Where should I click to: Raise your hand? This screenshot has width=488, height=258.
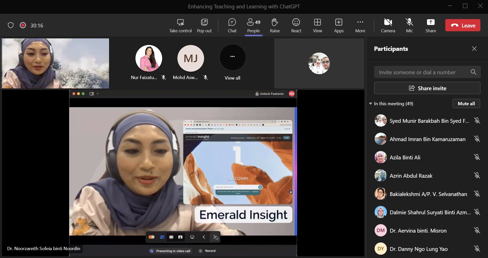coord(275,25)
